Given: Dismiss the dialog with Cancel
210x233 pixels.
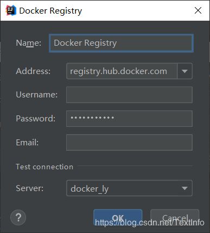Looking at the screenshot, I should 175,217.
